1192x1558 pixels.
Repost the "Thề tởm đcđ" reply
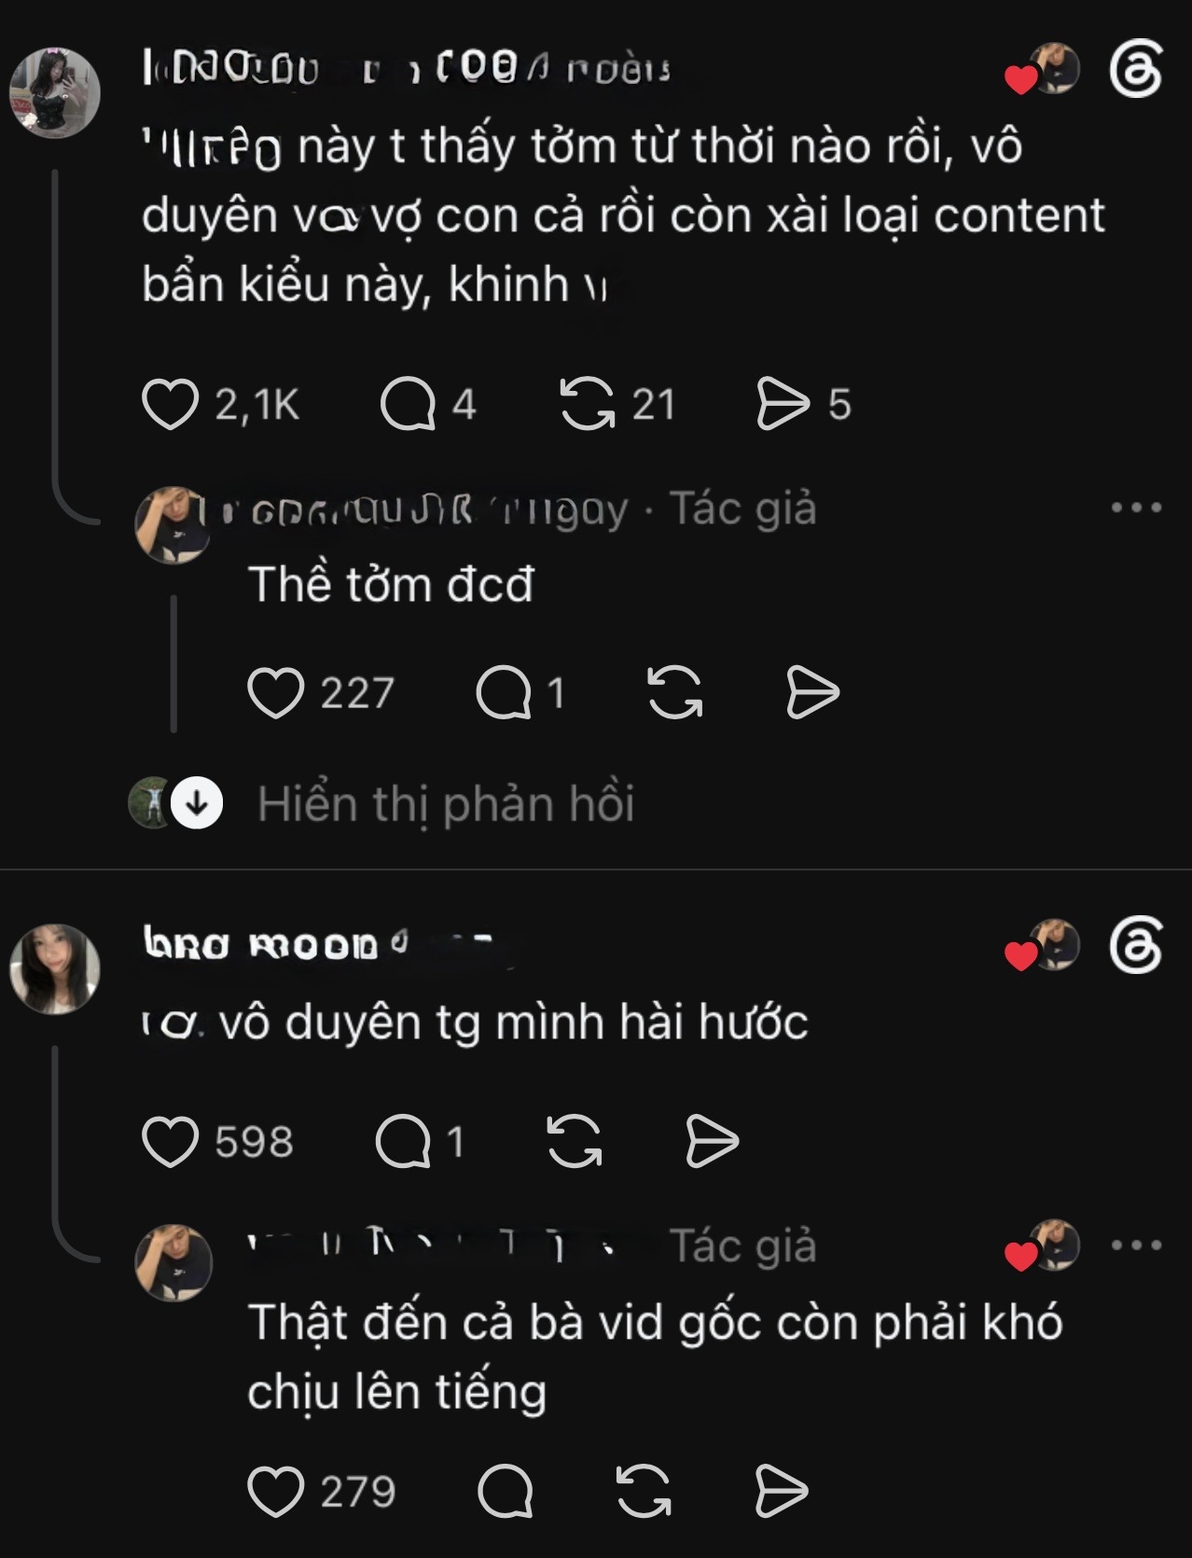click(674, 693)
